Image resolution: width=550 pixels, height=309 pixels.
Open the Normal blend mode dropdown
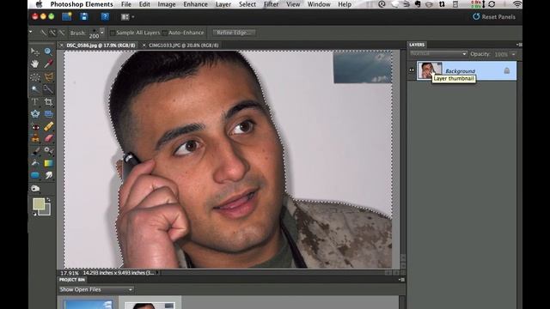pos(438,54)
